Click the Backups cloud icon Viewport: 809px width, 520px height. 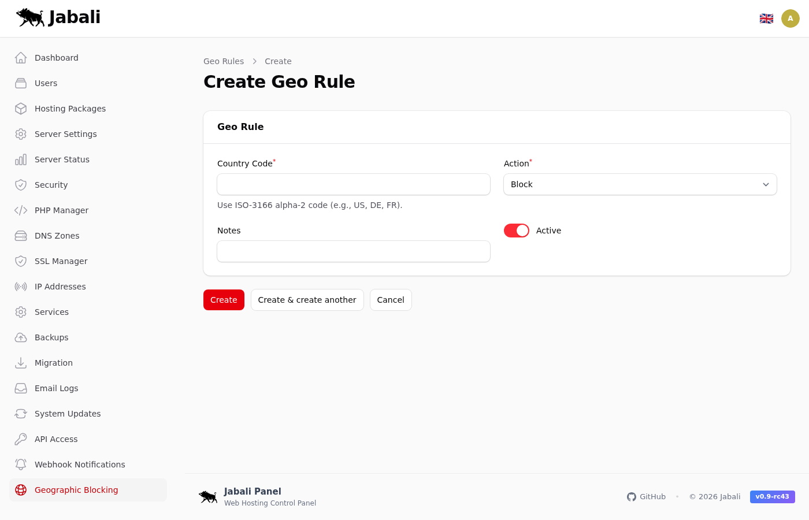coord(21,337)
